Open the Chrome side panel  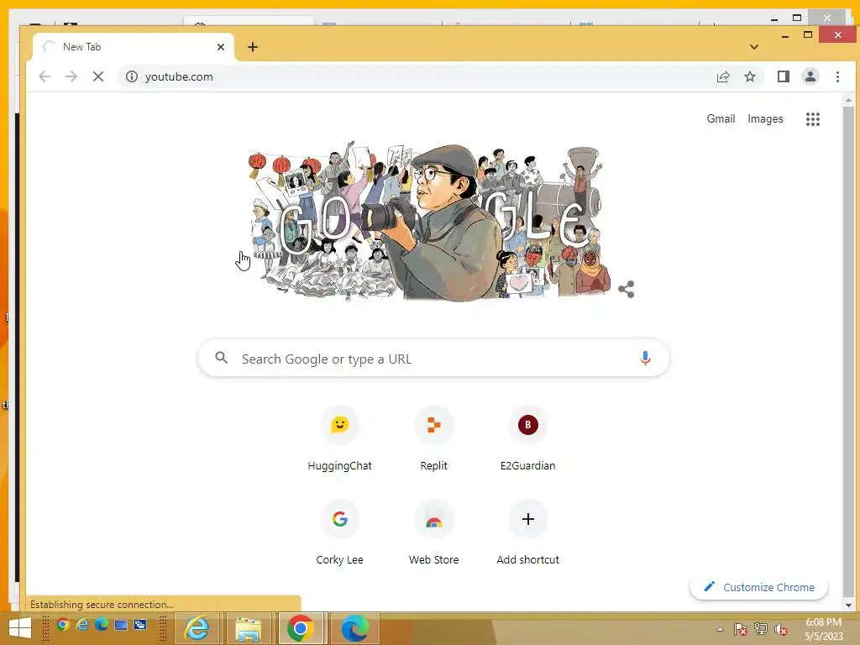[x=784, y=76]
